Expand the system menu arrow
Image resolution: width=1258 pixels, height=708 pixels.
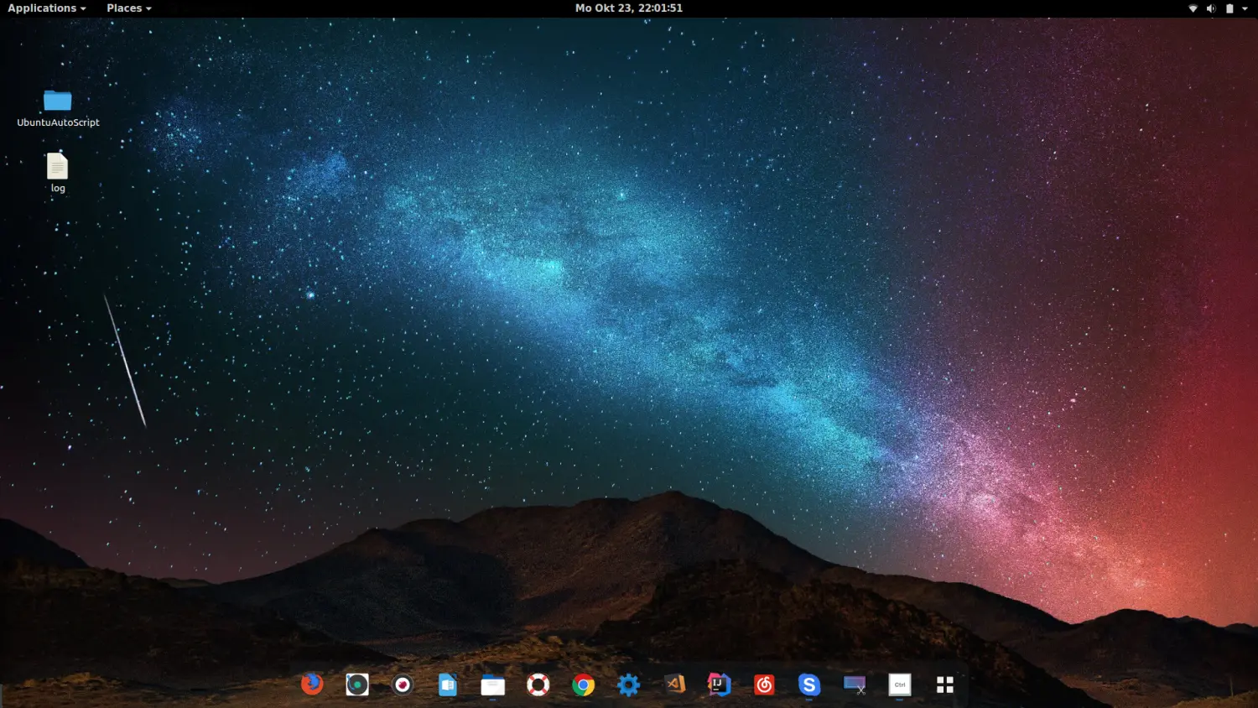pyautogui.click(x=1245, y=8)
